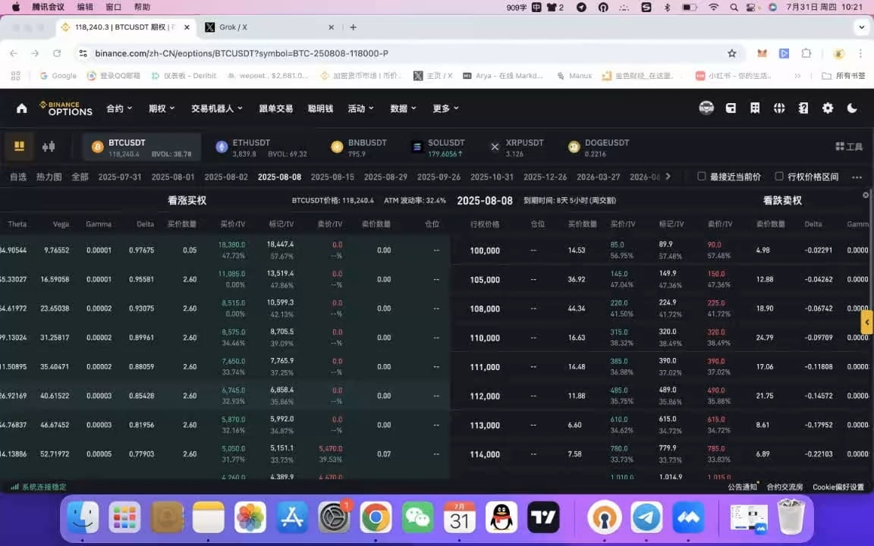874x546 pixels.
Task: Open Telegram from the dock
Action: coord(646,517)
